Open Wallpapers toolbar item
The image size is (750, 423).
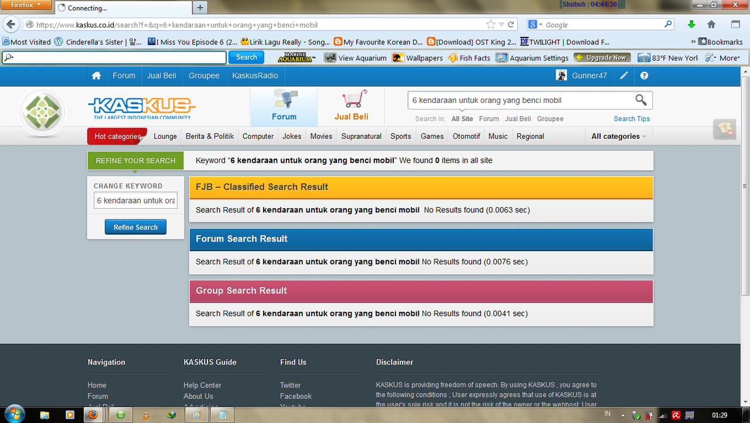[x=417, y=58]
